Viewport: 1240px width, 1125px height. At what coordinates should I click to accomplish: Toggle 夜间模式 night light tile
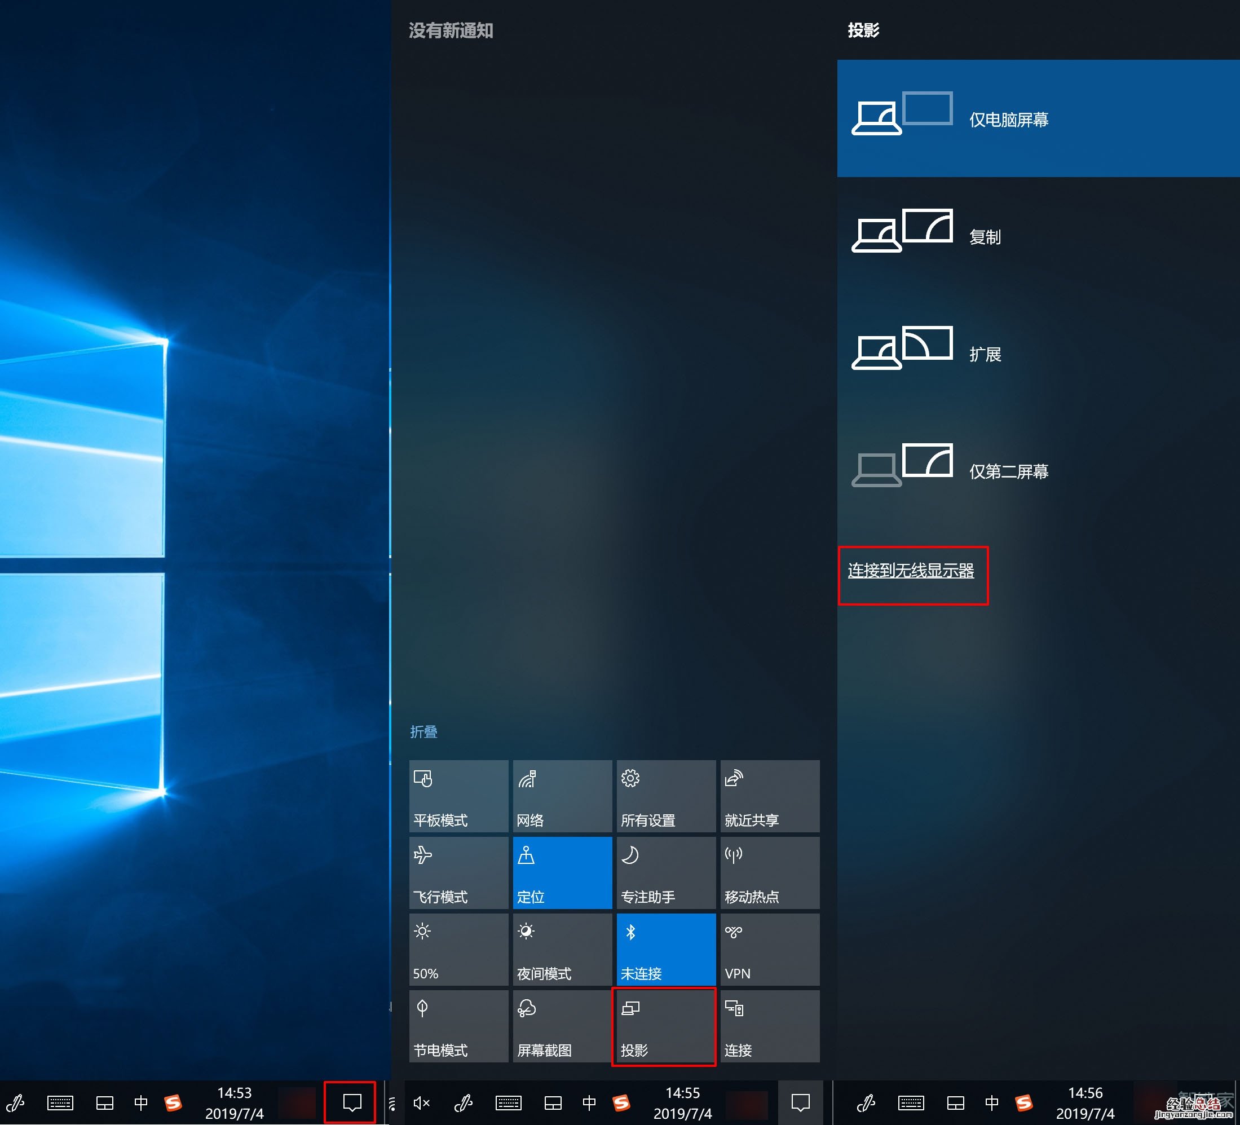coord(562,949)
